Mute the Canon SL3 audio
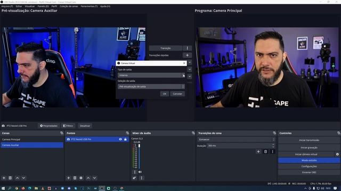The width and height of the screenshot is (341, 191). coord(140,172)
